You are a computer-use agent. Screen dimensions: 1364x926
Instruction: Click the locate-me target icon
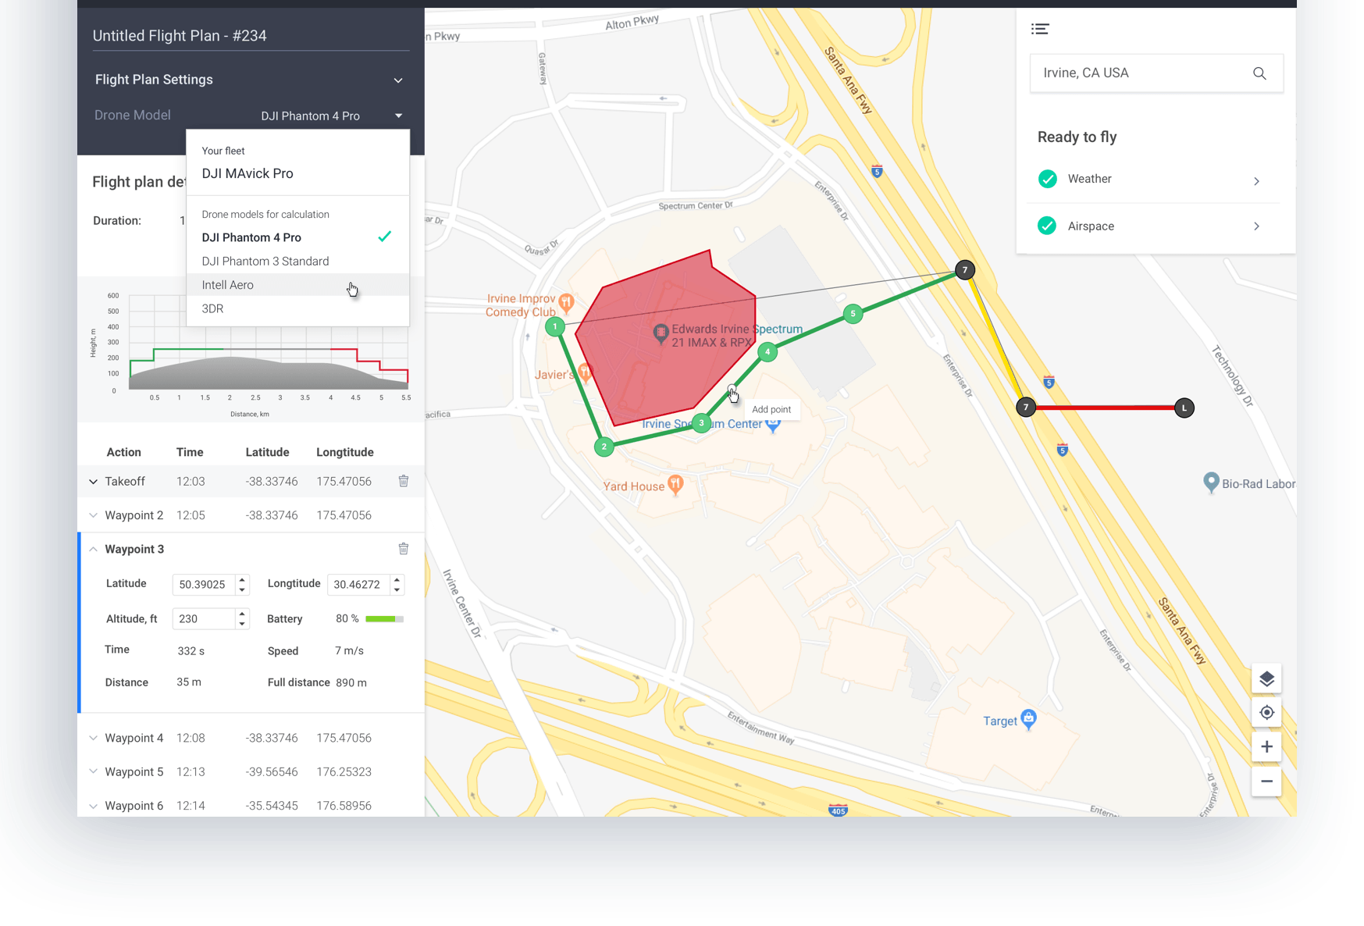click(1266, 713)
